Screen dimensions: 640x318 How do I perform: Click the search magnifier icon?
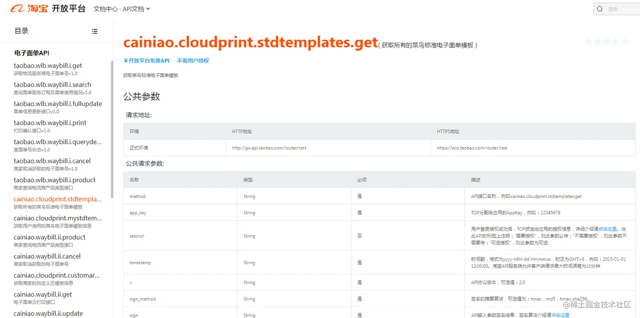pos(600,9)
